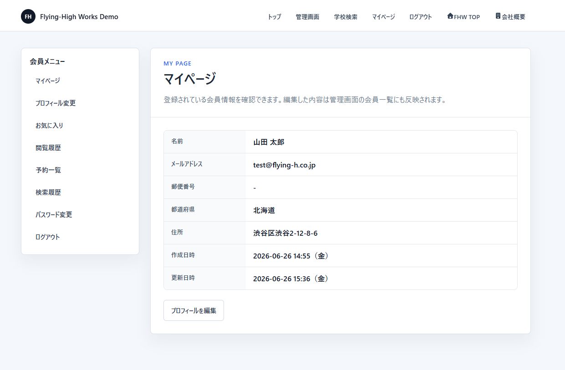The height and width of the screenshot is (370, 565).
Task: Click the プロフィールを編集 button
Action: click(x=193, y=310)
